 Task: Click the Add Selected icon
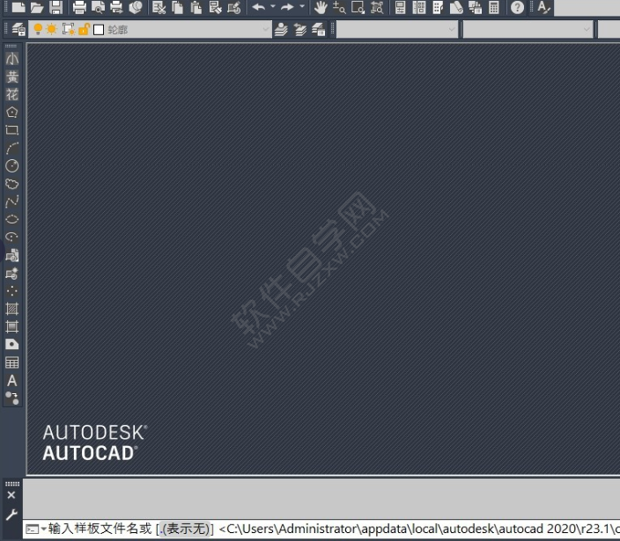click(x=12, y=398)
